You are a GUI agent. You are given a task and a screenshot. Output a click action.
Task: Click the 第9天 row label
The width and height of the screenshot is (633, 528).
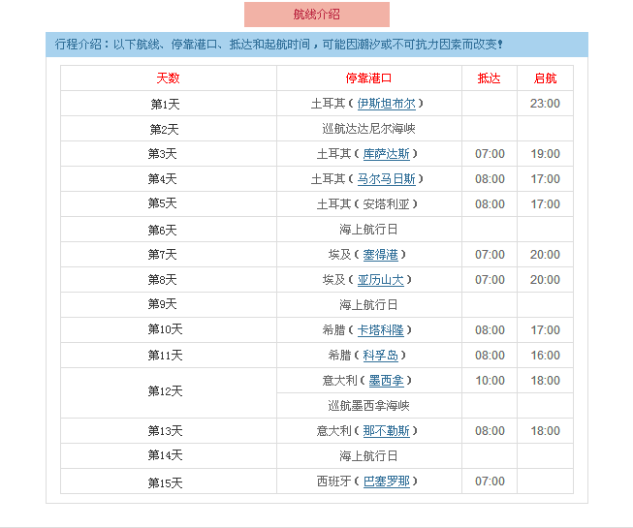(x=162, y=304)
